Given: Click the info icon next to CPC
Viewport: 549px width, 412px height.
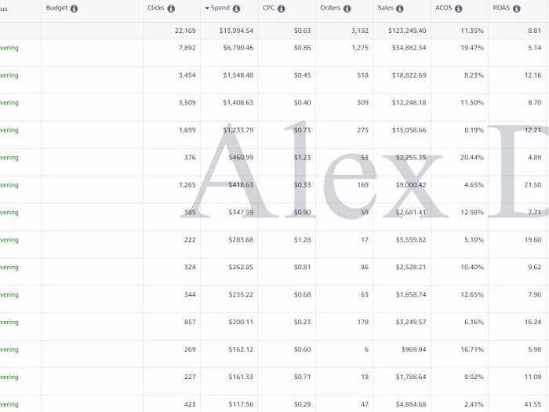Looking at the screenshot, I should pyautogui.click(x=281, y=9).
